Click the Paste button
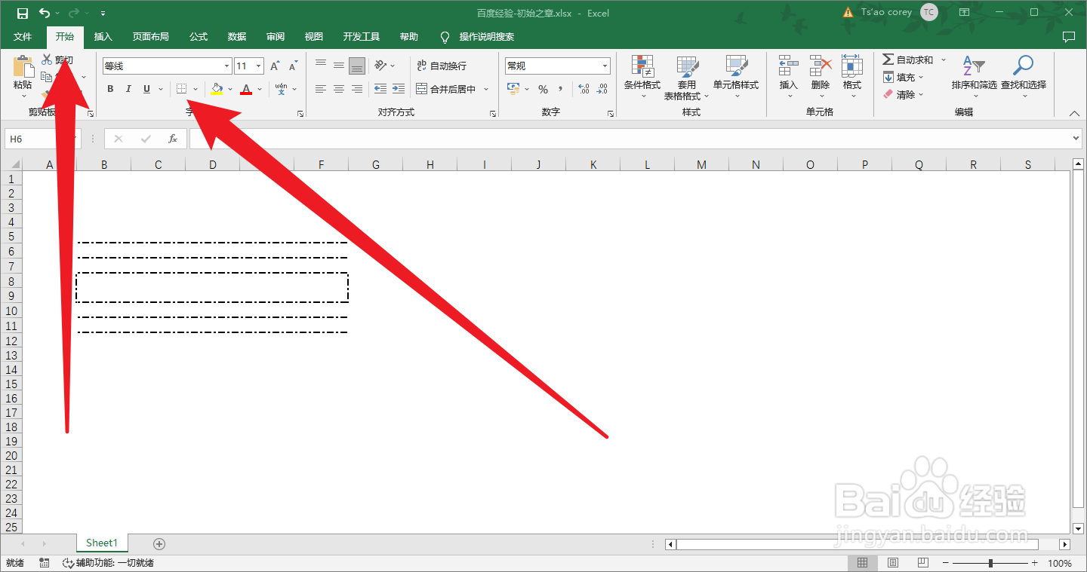 tap(23, 75)
